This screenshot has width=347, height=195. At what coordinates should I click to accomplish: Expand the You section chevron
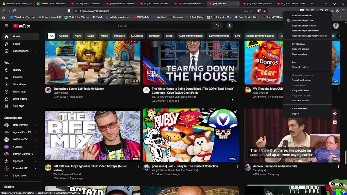pyautogui.click(x=12, y=63)
